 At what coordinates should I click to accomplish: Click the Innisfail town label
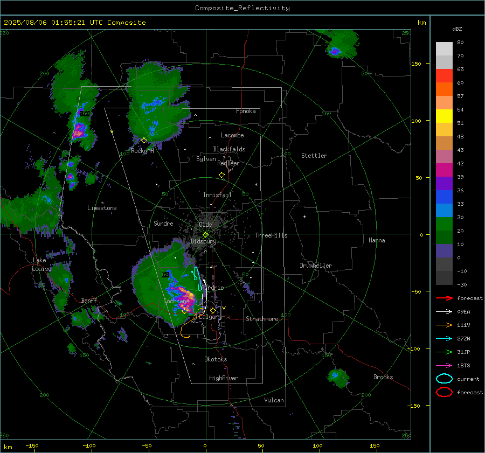[218, 195]
